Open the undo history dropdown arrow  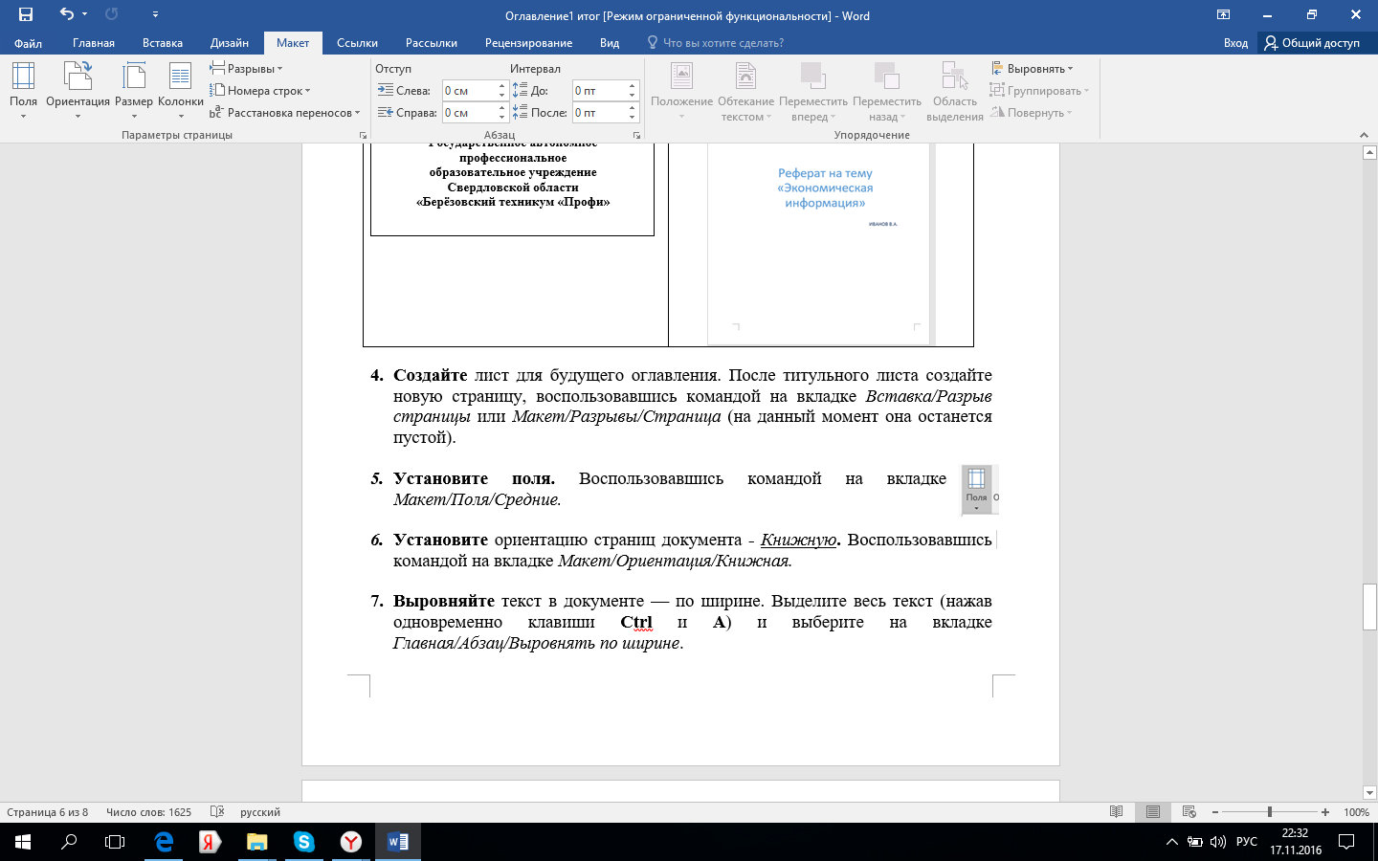[84, 14]
